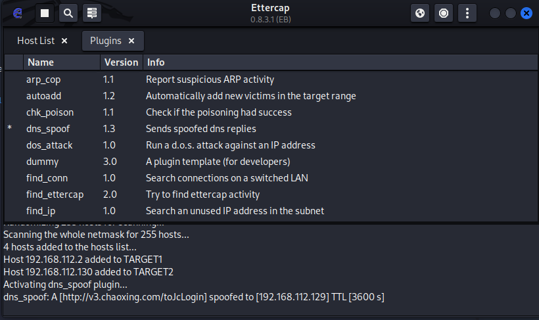Sort plugins by the Name column header
The image size is (539, 320).
pyautogui.click(x=41, y=62)
